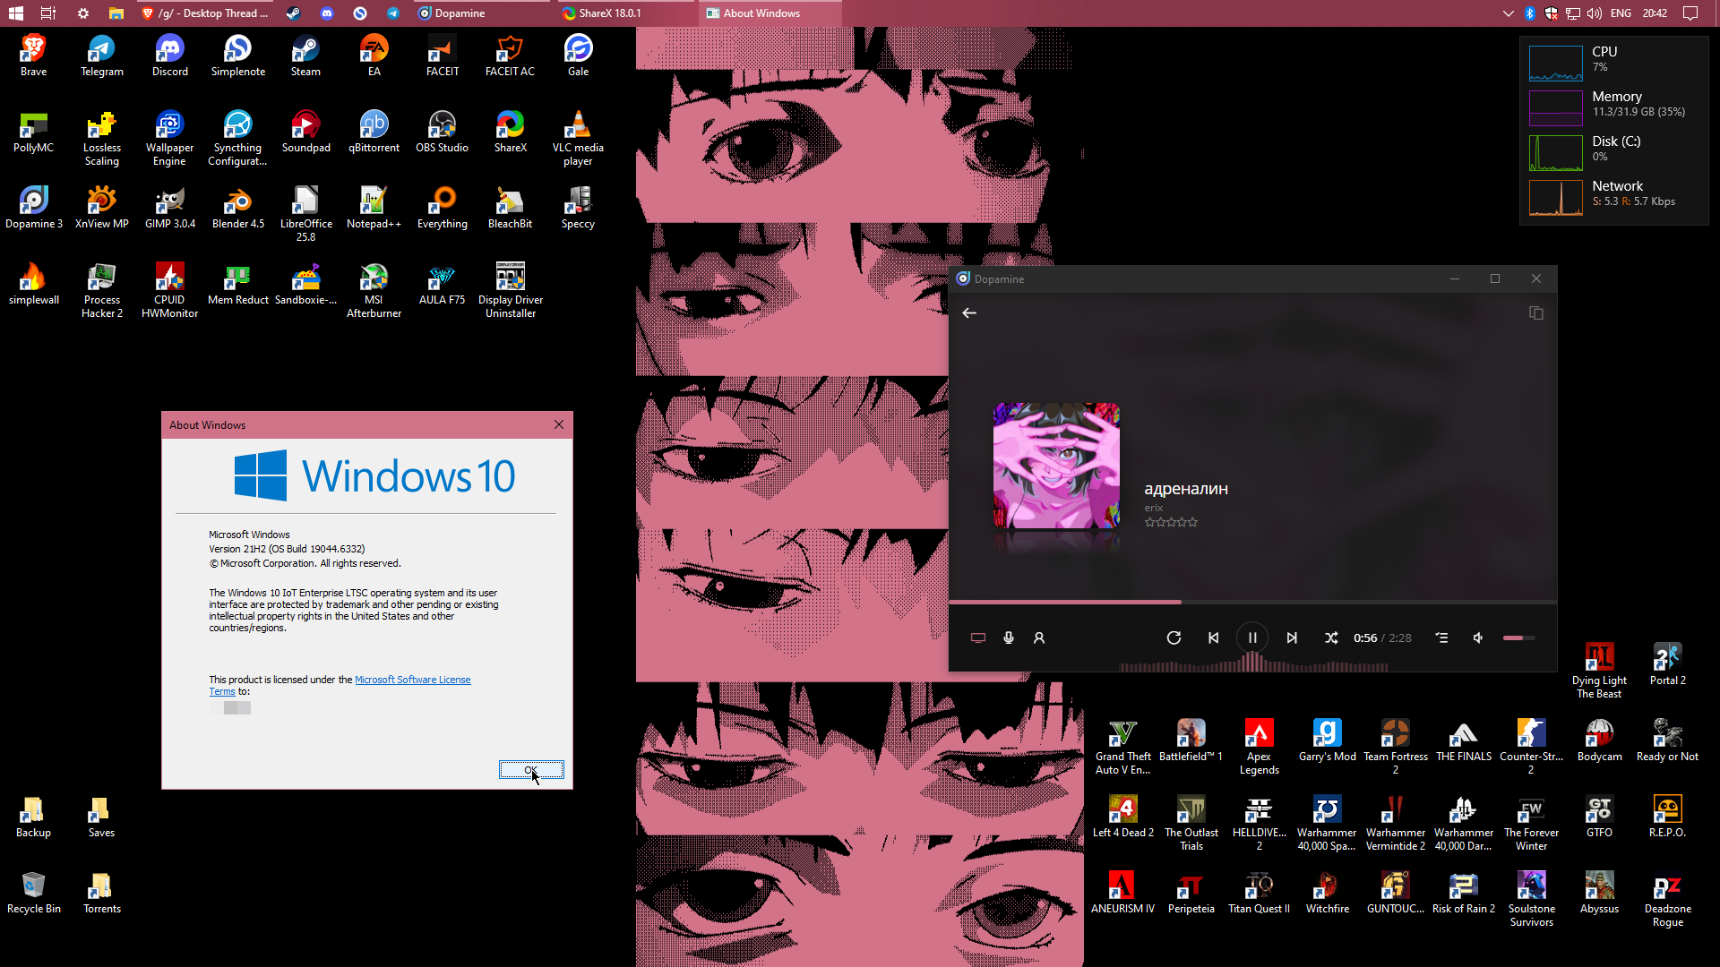
Task: Click the back arrow in Dopamine
Action: 969,312
